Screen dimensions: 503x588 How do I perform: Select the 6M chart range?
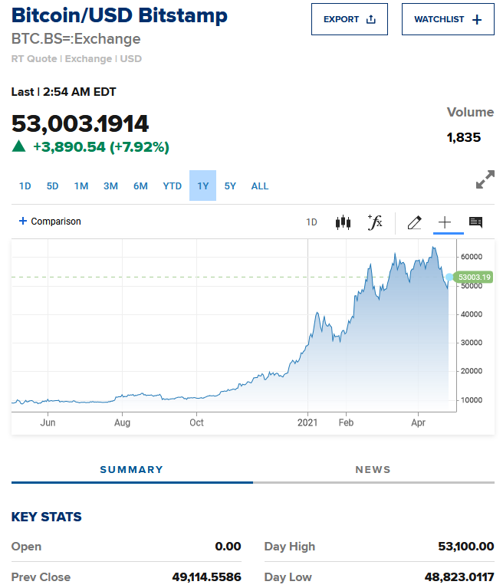[x=140, y=186]
